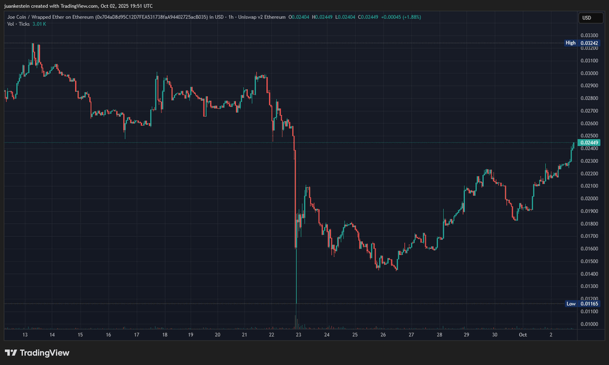The height and width of the screenshot is (365, 609).
Task: Click date 23 on the time axis
Action: 299,334
